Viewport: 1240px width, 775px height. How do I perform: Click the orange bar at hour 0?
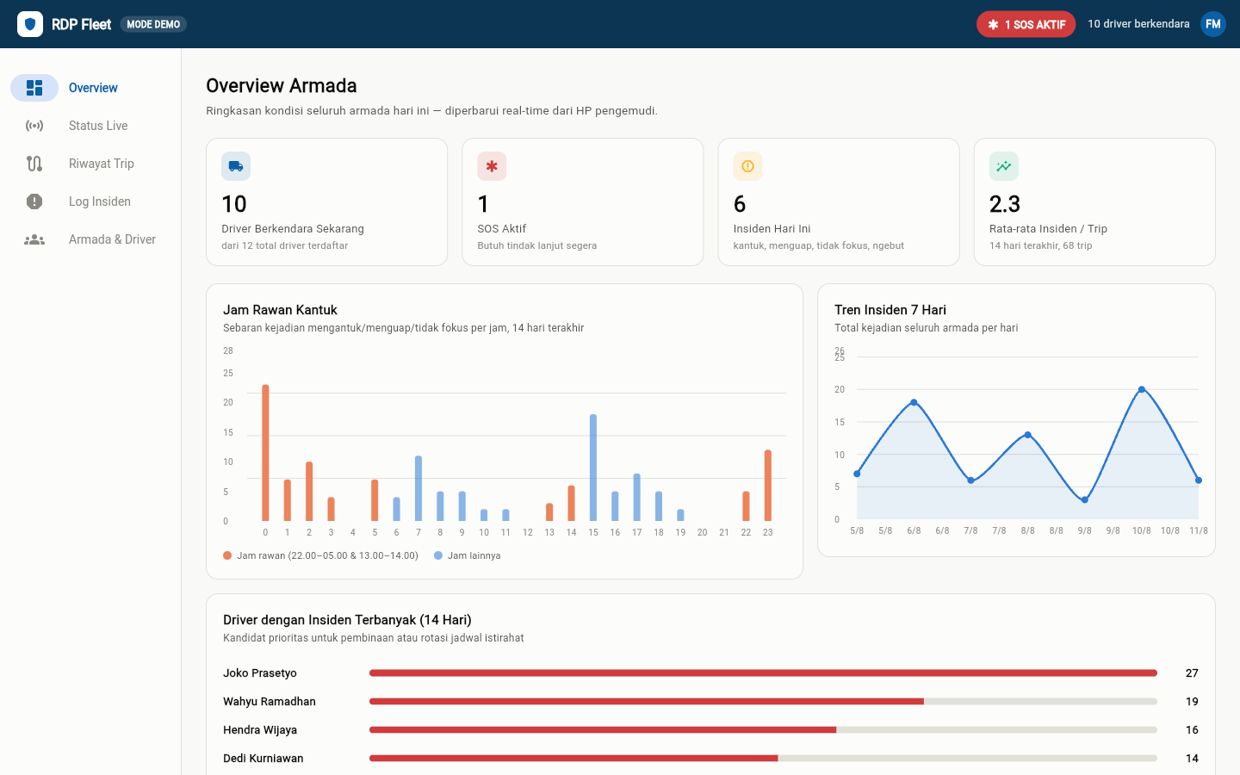265,453
